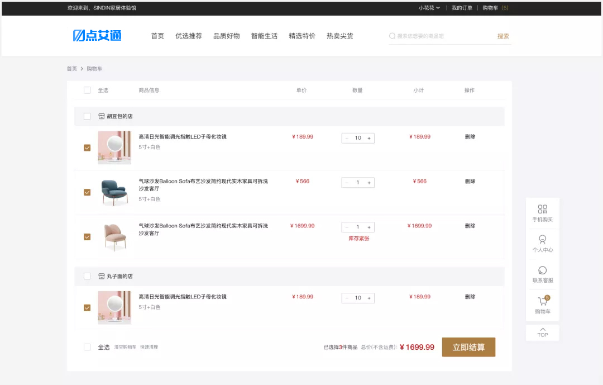Uncheck the pink Balloon Sofa item
Viewport: 603px width, 385px height.
click(87, 237)
